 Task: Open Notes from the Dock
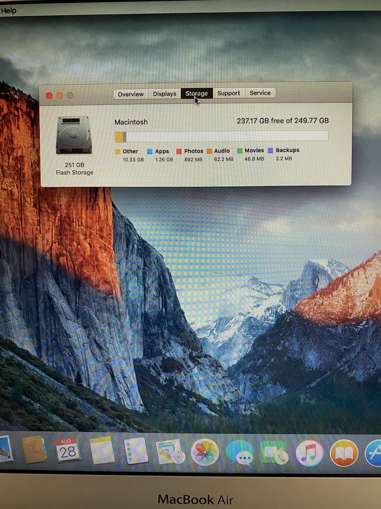pyautogui.click(x=102, y=450)
